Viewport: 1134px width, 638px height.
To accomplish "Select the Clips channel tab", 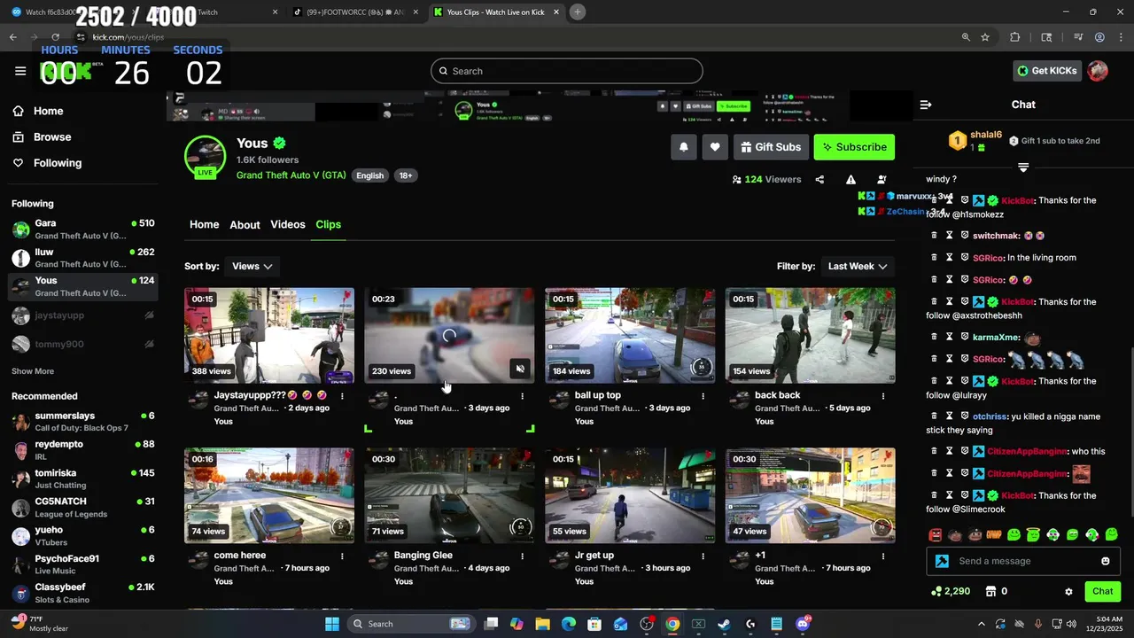I will [329, 224].
